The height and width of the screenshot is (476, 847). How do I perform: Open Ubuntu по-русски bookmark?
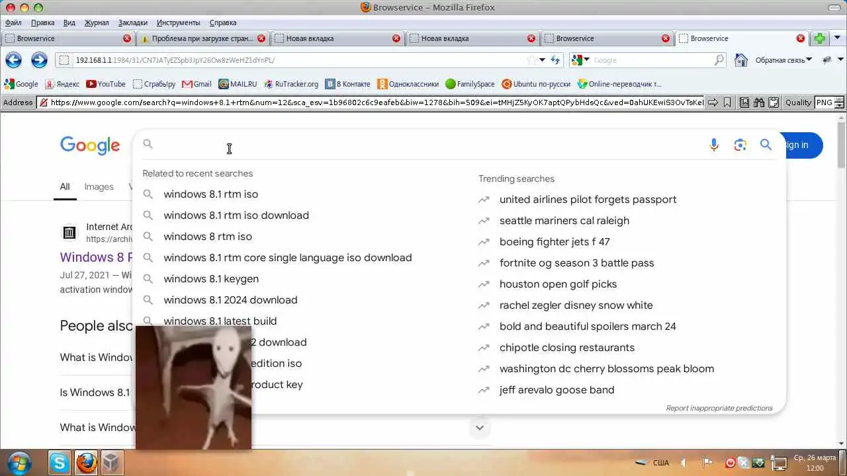(x=536, y=84)
